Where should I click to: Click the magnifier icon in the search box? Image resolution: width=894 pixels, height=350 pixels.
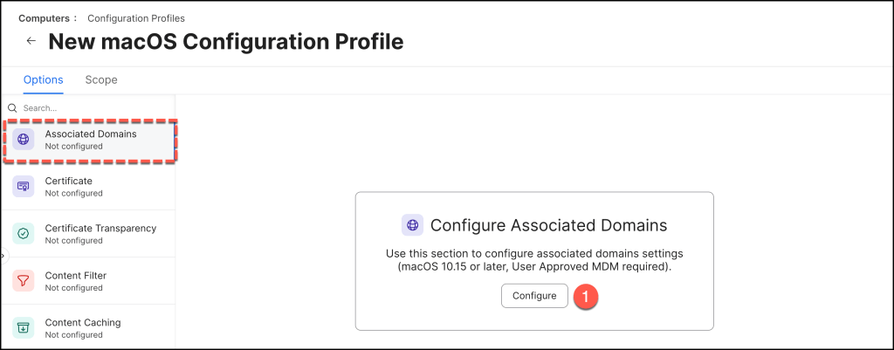point(13,108)
